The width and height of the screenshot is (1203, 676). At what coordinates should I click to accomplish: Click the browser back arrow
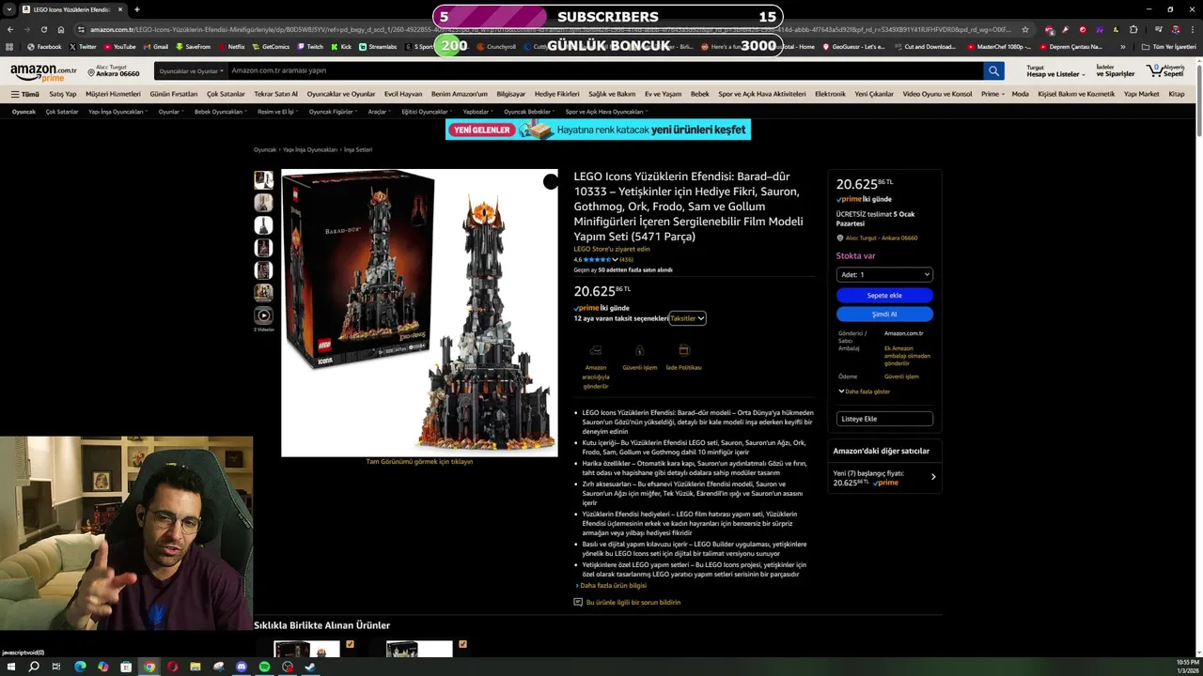tap(10, 29)
